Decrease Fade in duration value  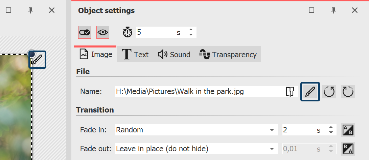pos(331,132)
